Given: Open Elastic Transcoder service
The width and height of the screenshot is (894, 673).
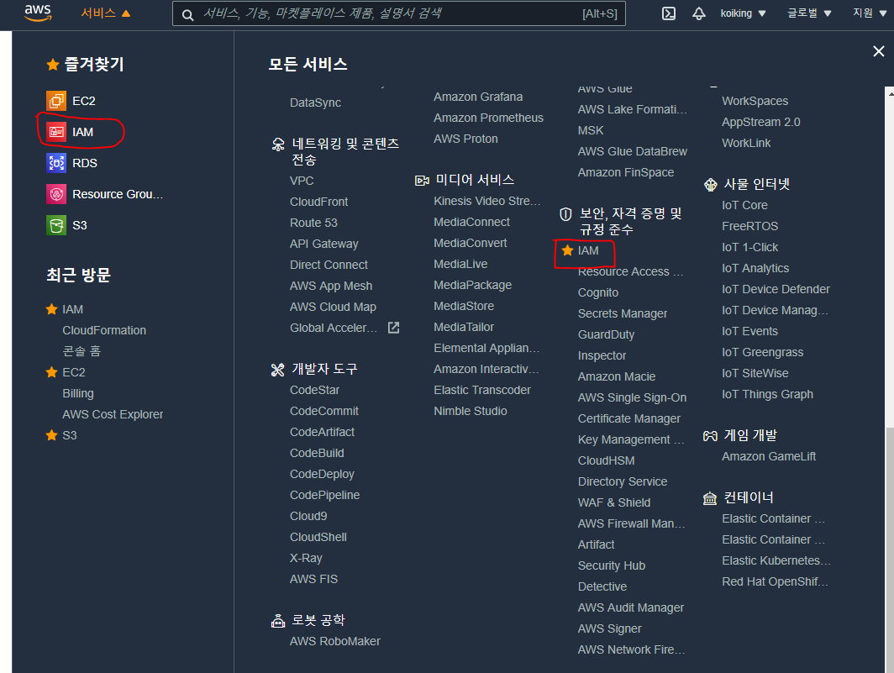Looking at the screenshot, I should click(482, 390).
